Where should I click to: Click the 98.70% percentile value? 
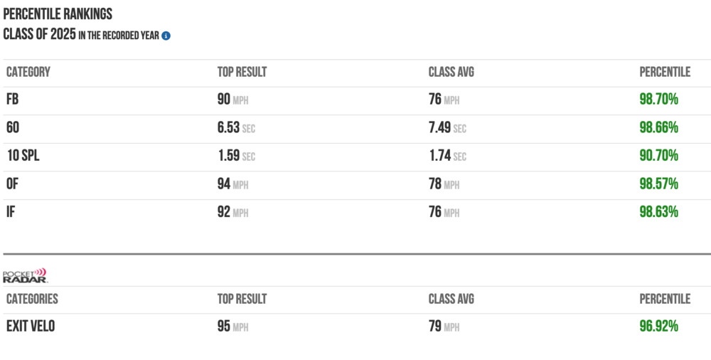658,100
